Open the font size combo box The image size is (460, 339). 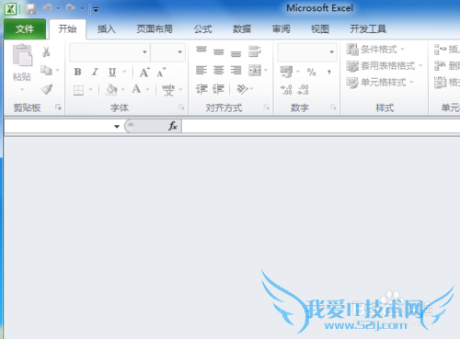167,52
